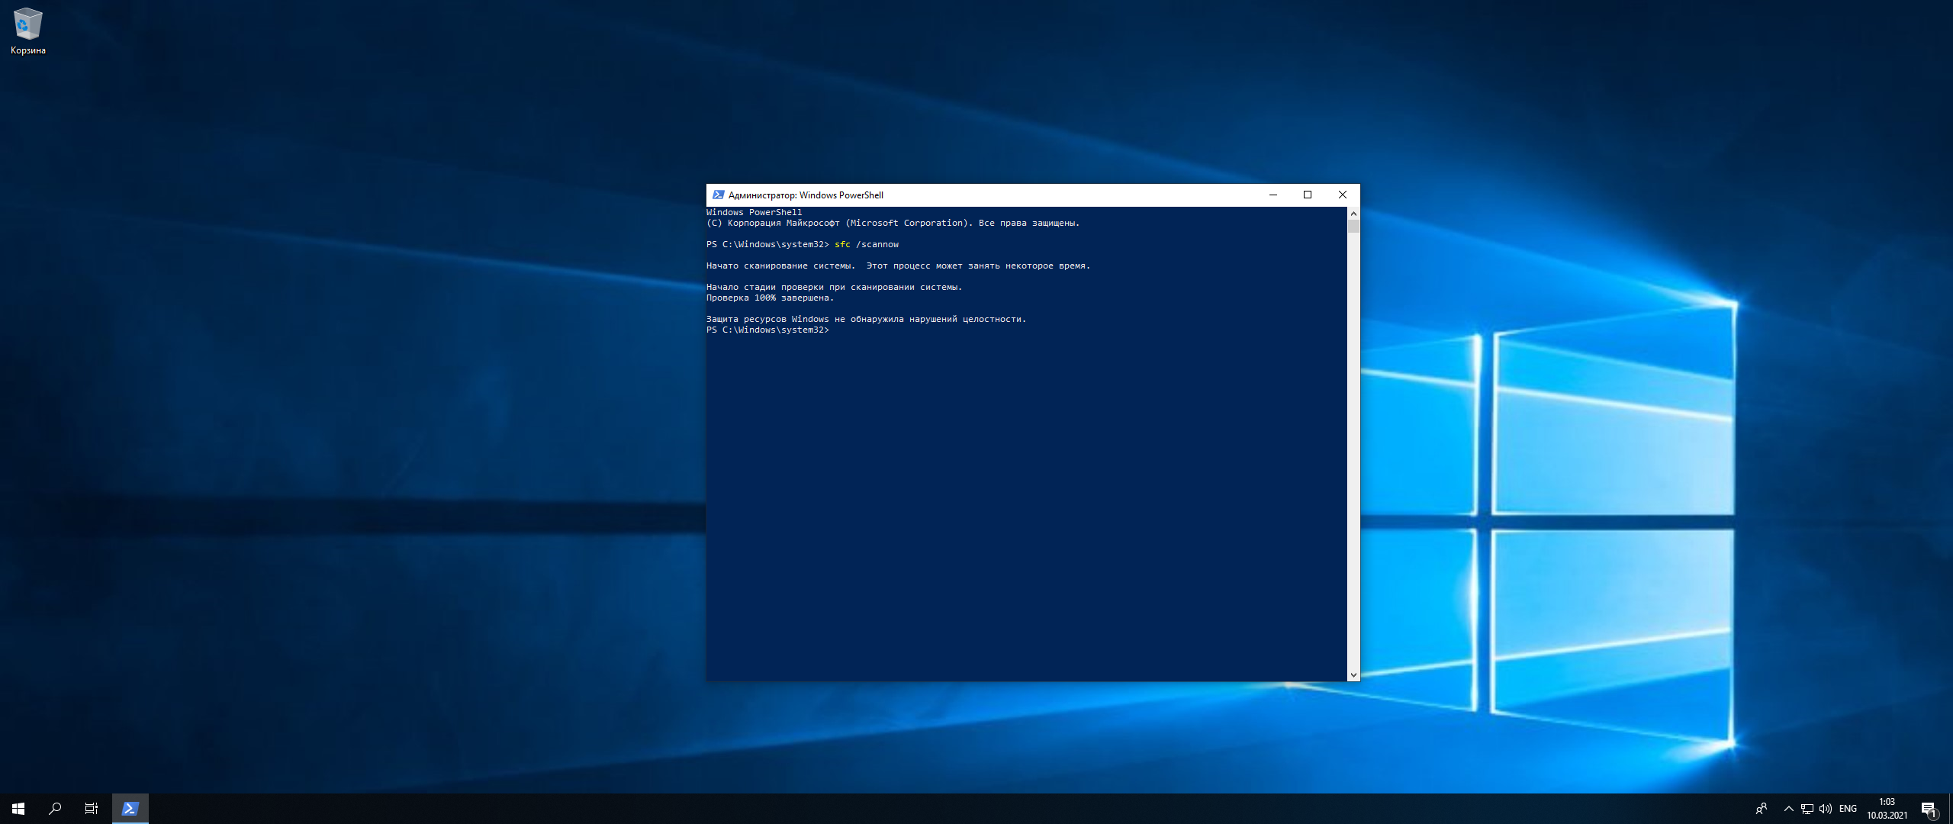Open the People icon in system tray
The width and height of the screenshot is (1953, 824).
pyautogui.click(x=1762, y=809)
